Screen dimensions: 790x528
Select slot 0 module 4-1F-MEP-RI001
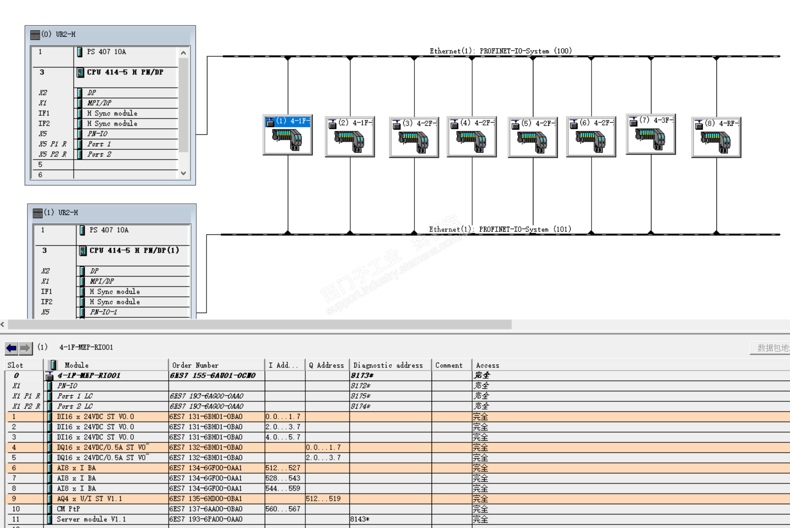(x=89, y=376)
